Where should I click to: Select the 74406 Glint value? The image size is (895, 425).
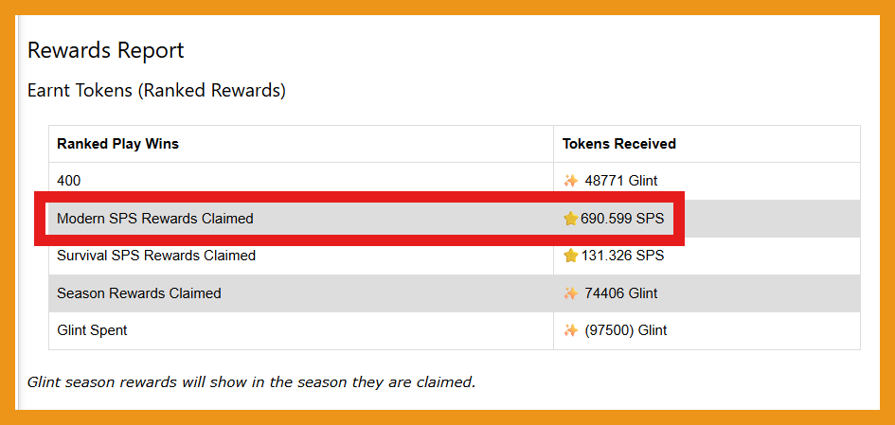621,293
